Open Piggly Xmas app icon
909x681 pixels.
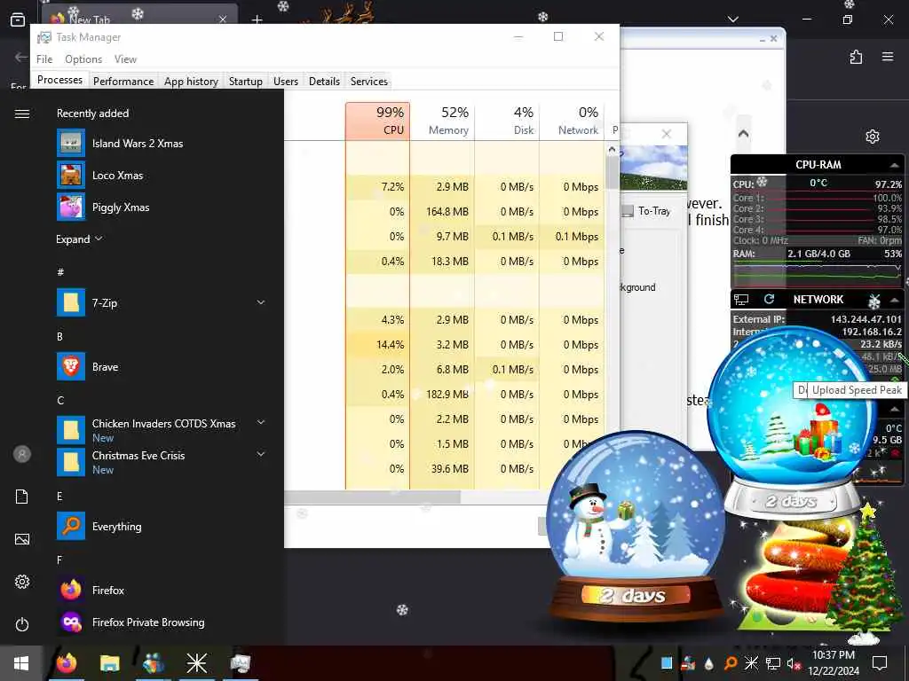(71, 207)
